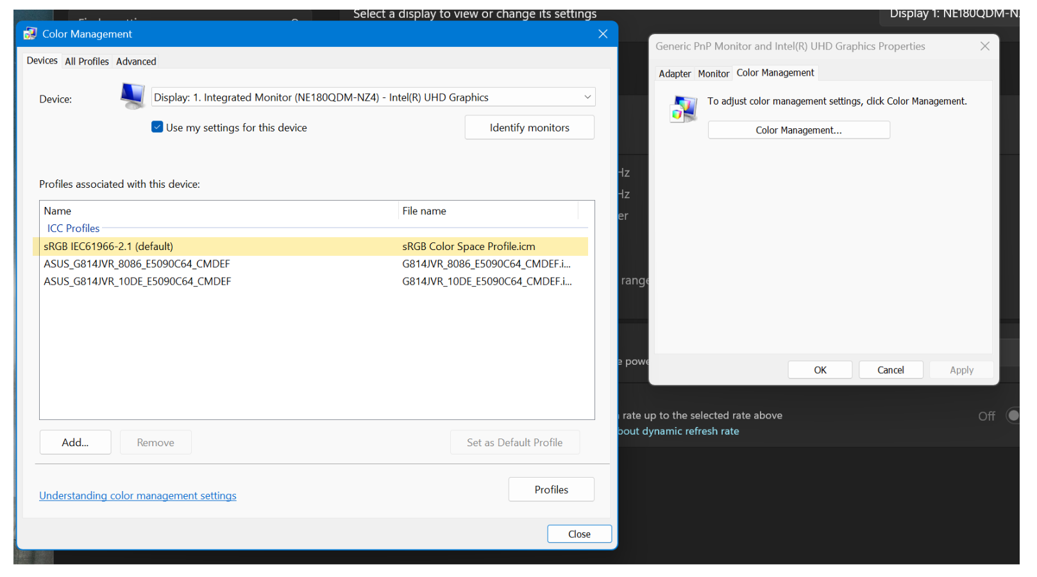Click the Remove profile button
The image size is (1037, 577).
(x=155, y=442)
